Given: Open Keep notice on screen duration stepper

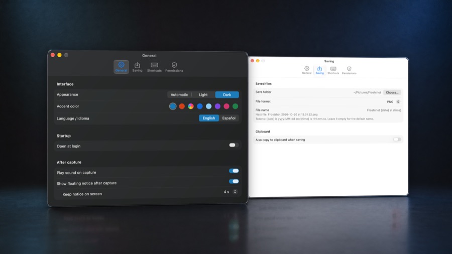Looking at the screenshot, I should [235, 192].
